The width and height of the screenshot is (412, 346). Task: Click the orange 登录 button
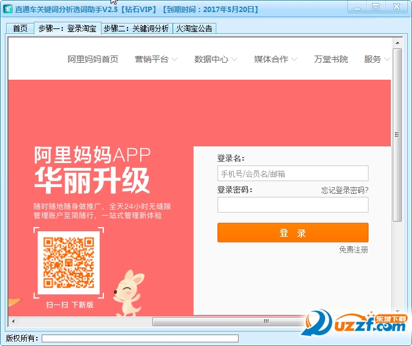[x=293, y=232]
